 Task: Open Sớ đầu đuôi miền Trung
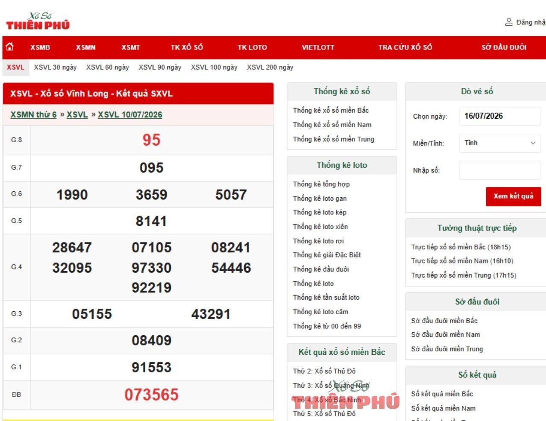447,349
